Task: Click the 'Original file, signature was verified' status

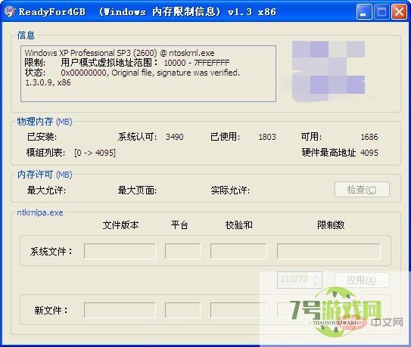Action: point(176,73)
